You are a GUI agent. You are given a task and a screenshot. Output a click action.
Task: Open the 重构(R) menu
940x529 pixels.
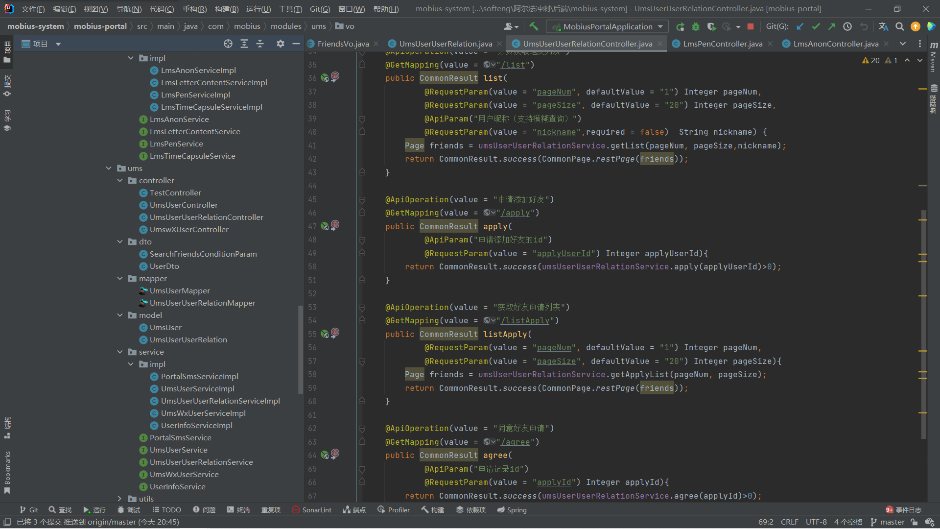coord(194,9)
